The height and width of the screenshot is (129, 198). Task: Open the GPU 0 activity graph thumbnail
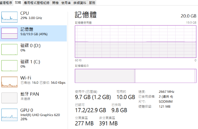[9, 115]
